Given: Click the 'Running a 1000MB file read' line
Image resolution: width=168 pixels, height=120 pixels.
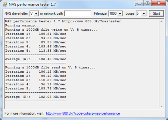Looking at the screenshot, I should 50,67.
